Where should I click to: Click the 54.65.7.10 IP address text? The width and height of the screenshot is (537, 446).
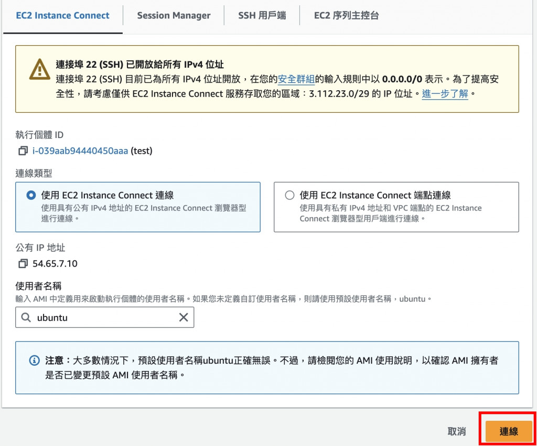pyautogui.click(x=55, y=263)
